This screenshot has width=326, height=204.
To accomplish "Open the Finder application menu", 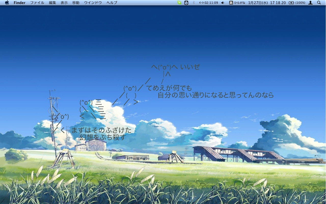I will point(20,3).
